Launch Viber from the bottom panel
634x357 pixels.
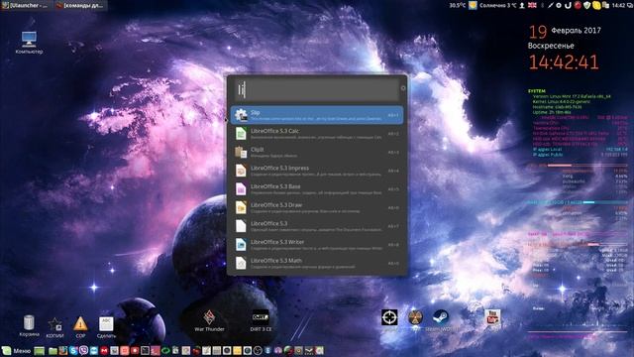click(x=83, y=351)
